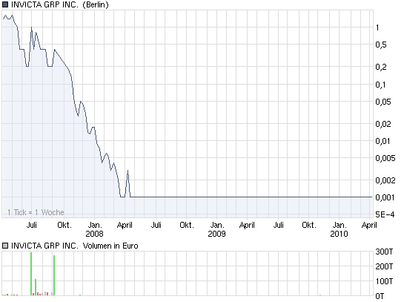404x302 pixels.
Task: Click the y-axis label '1'
Action: (x=377, y=27)
